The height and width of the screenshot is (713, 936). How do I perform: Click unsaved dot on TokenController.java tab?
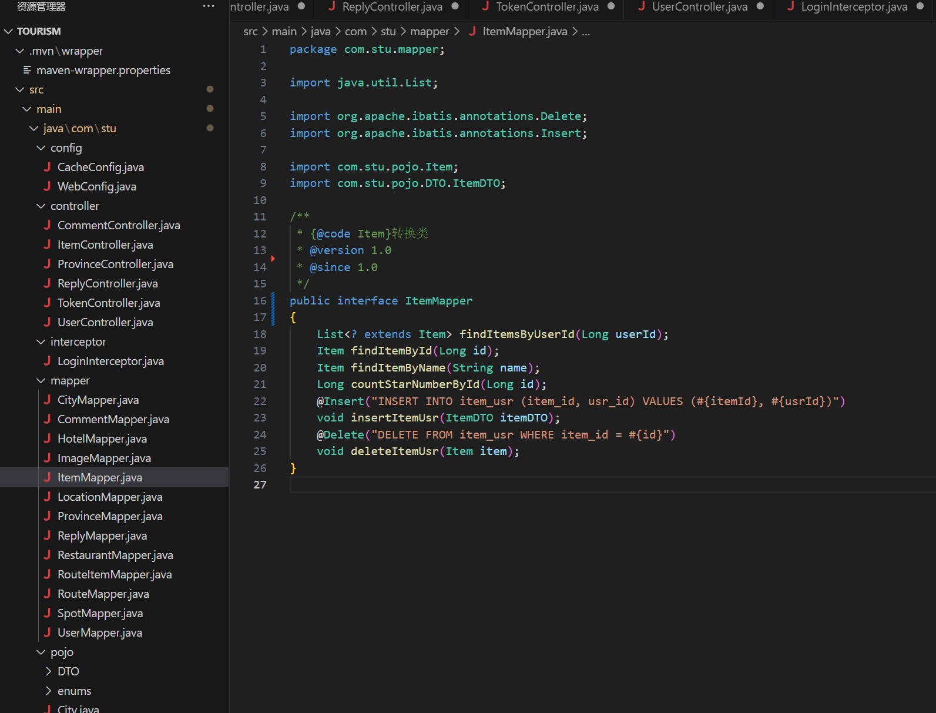(x=611, y=6)
